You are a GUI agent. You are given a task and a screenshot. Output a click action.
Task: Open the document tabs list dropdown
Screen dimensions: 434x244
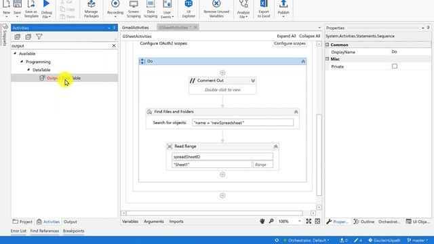pos(319,28)
